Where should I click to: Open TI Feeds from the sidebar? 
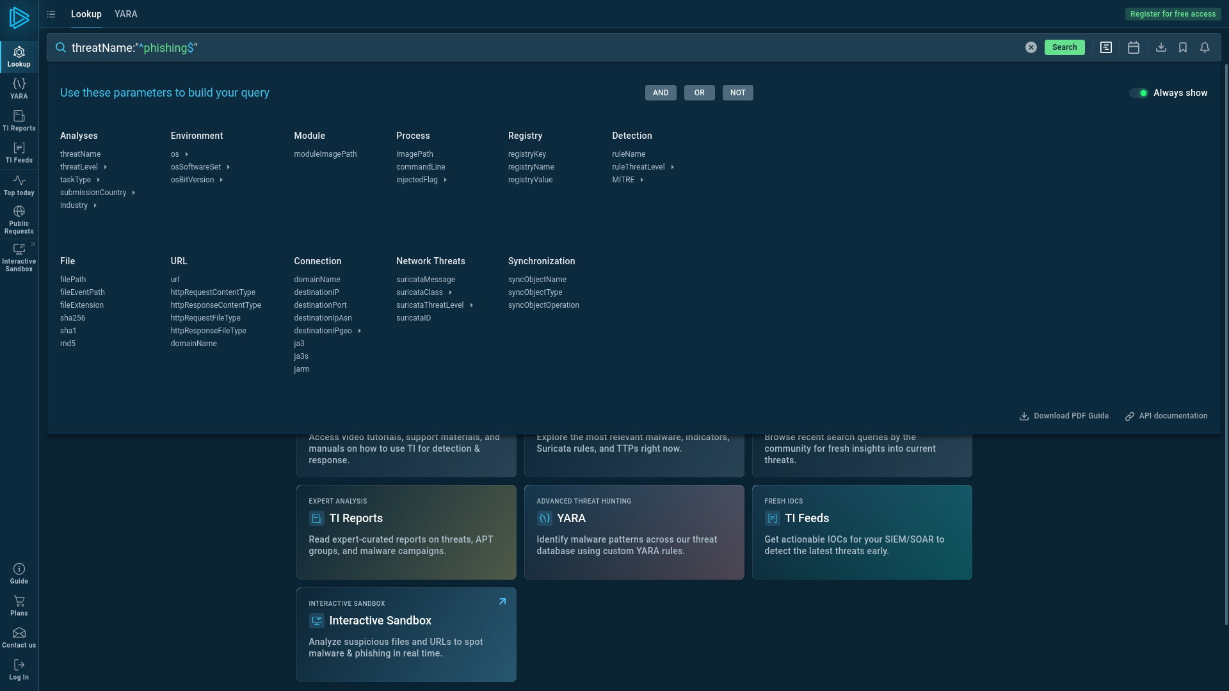19,152
